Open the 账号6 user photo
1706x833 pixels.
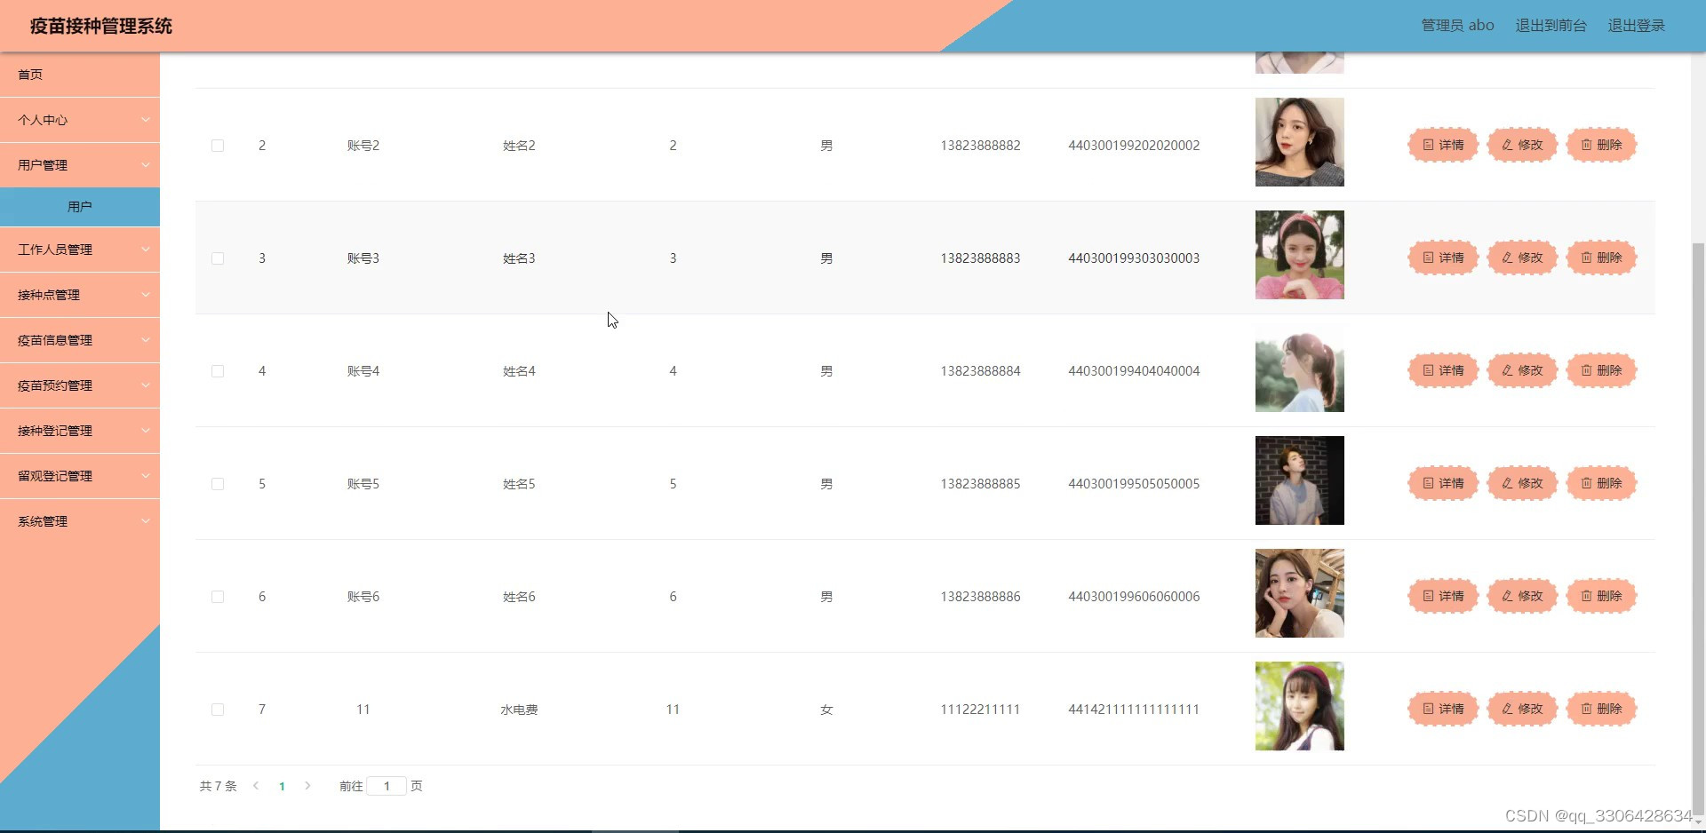tap(1299, 593)
